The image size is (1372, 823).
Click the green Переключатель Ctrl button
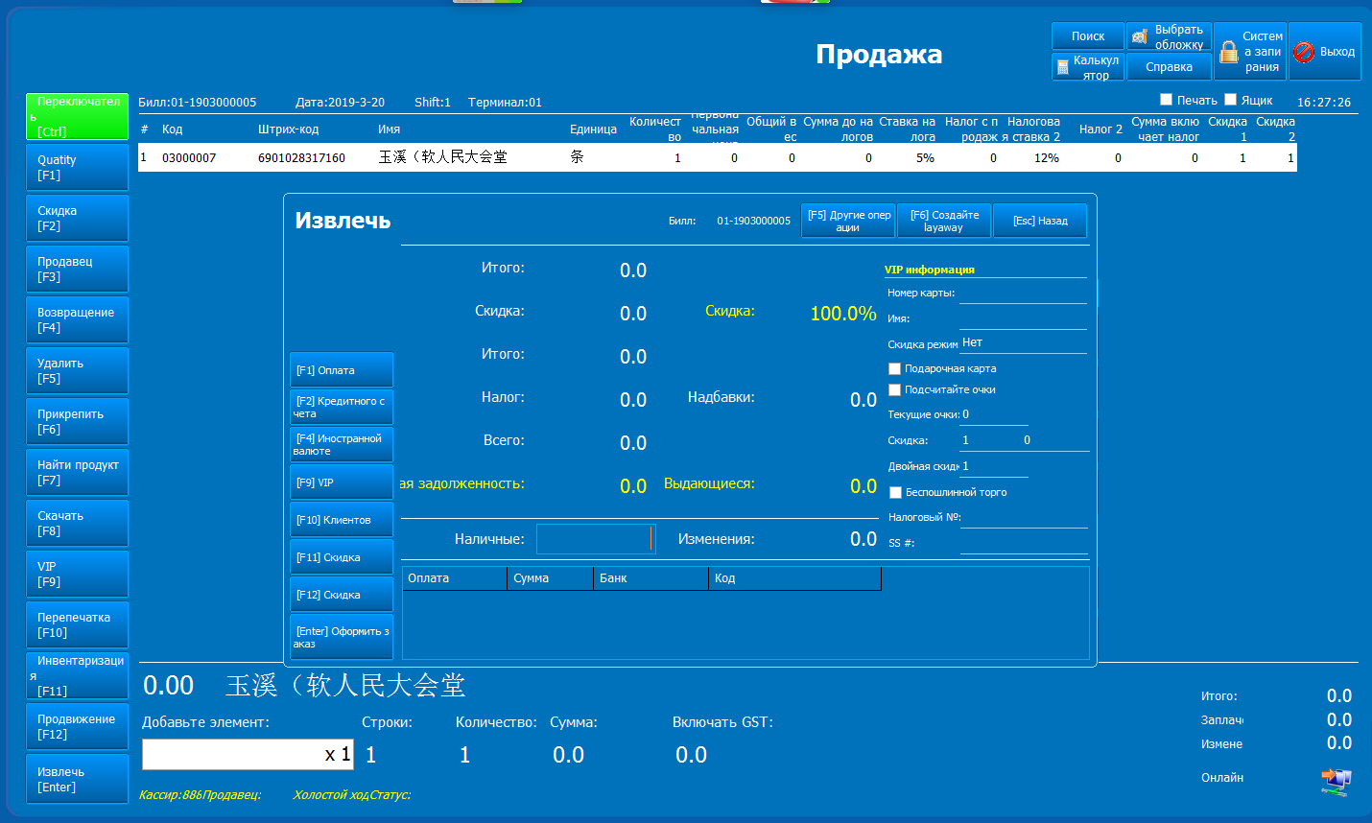pyautogui.click(x=77, y=116)
